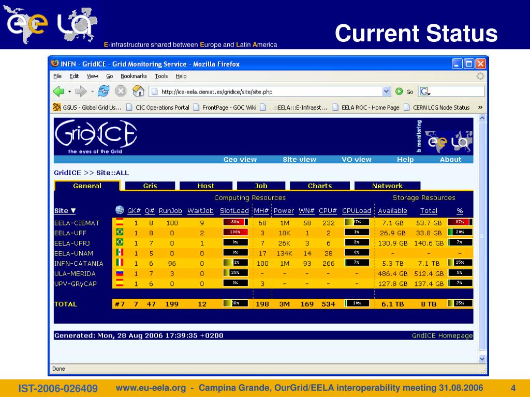The width and height of the screenshot is (530, 397).
Task: Click the Google search engine icon
Action: coord(424,91)
